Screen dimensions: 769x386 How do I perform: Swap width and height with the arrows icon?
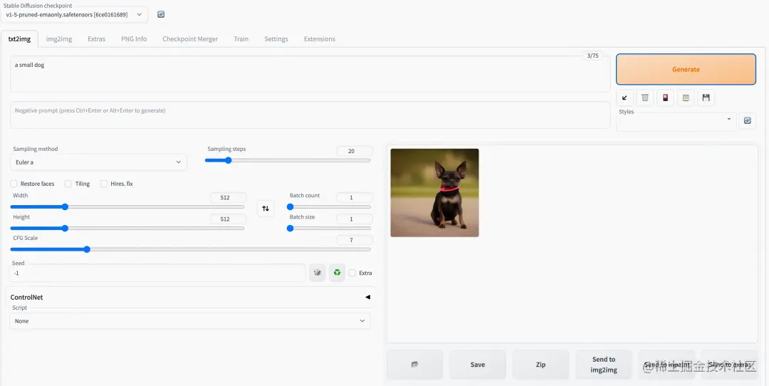[266, 209]
